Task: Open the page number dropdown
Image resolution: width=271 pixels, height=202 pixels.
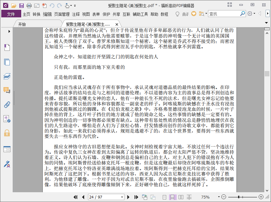Action: 122,197
